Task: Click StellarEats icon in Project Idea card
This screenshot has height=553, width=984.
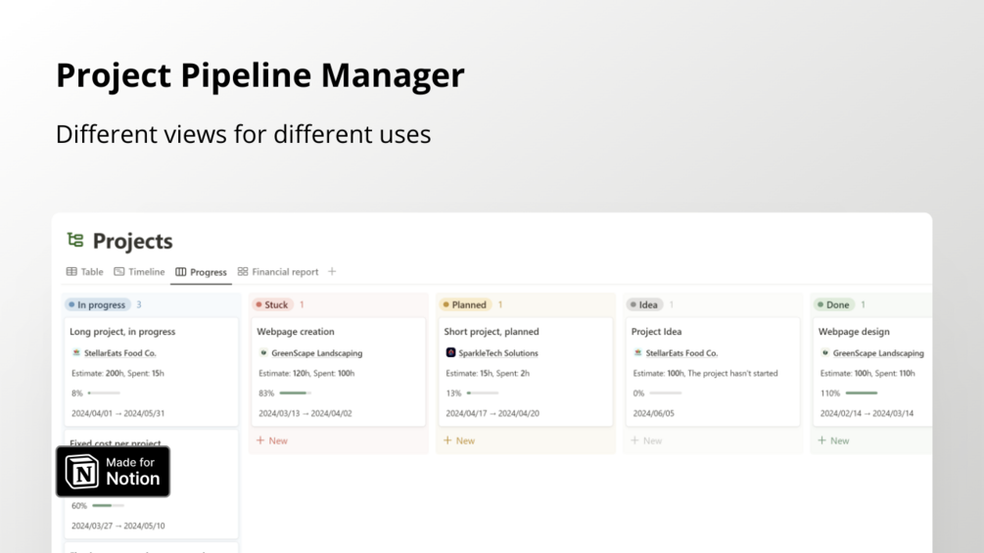Action: click(637, 353)
